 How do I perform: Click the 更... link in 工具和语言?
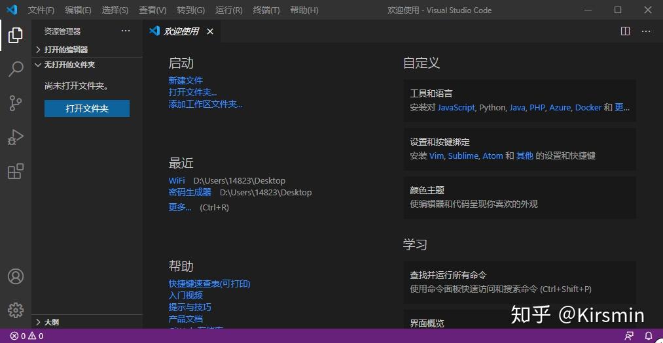pos(622,108)
